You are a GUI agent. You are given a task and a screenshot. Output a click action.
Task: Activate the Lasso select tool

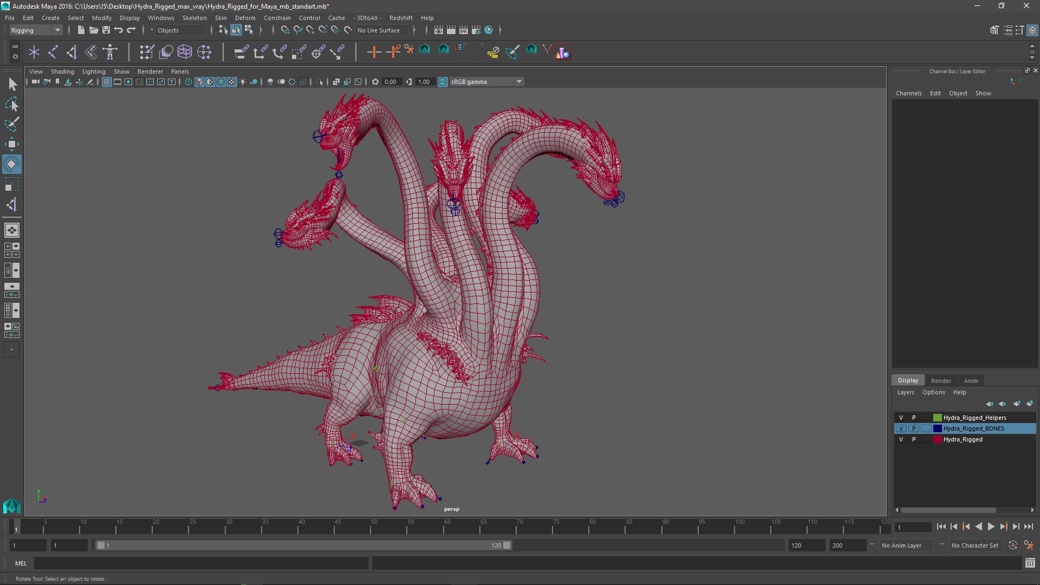pyautogui.click(x=12, y=104)
